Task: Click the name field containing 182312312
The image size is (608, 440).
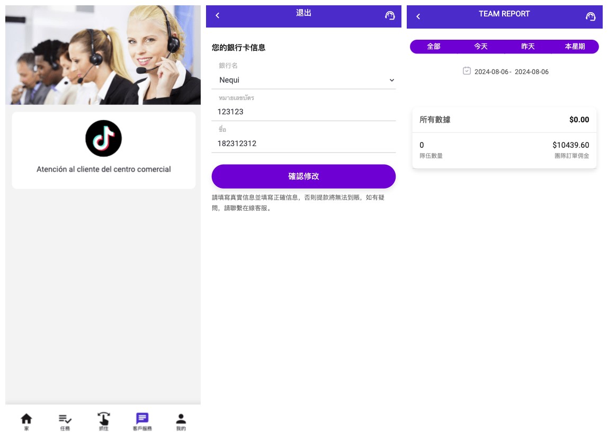Action: pos(303,143)
